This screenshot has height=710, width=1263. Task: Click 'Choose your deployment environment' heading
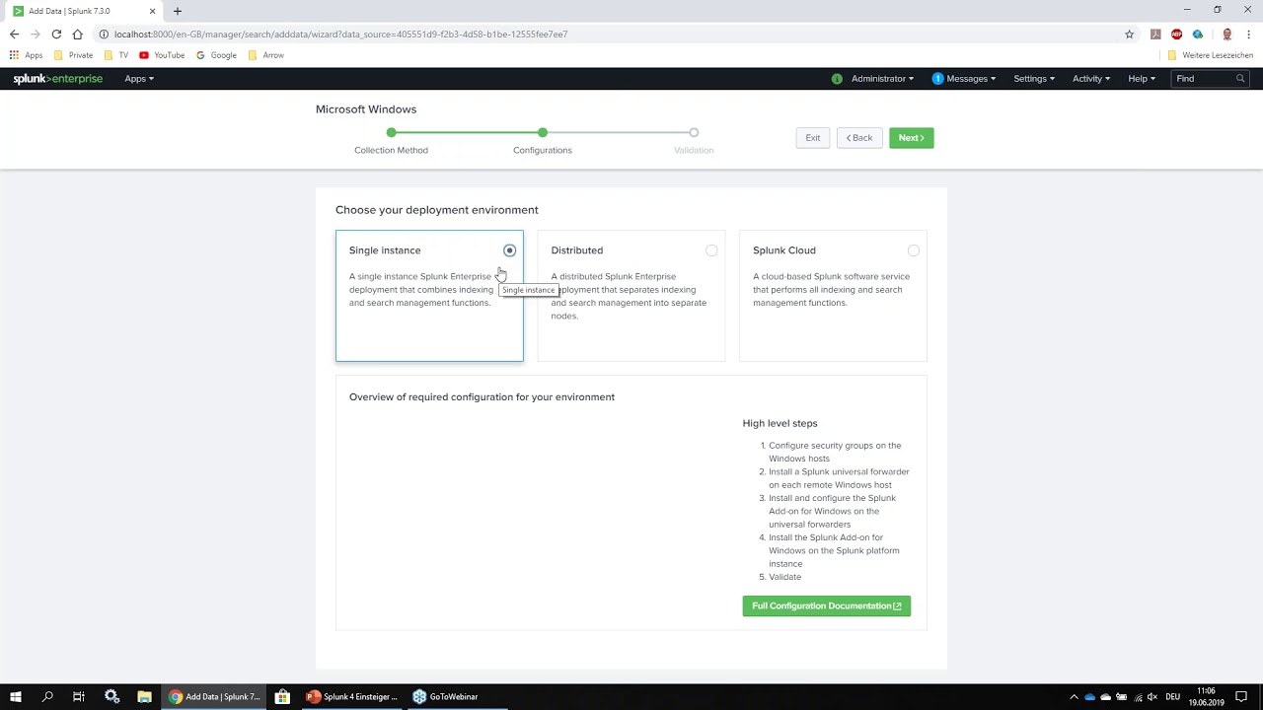click(x=437, y=210)
